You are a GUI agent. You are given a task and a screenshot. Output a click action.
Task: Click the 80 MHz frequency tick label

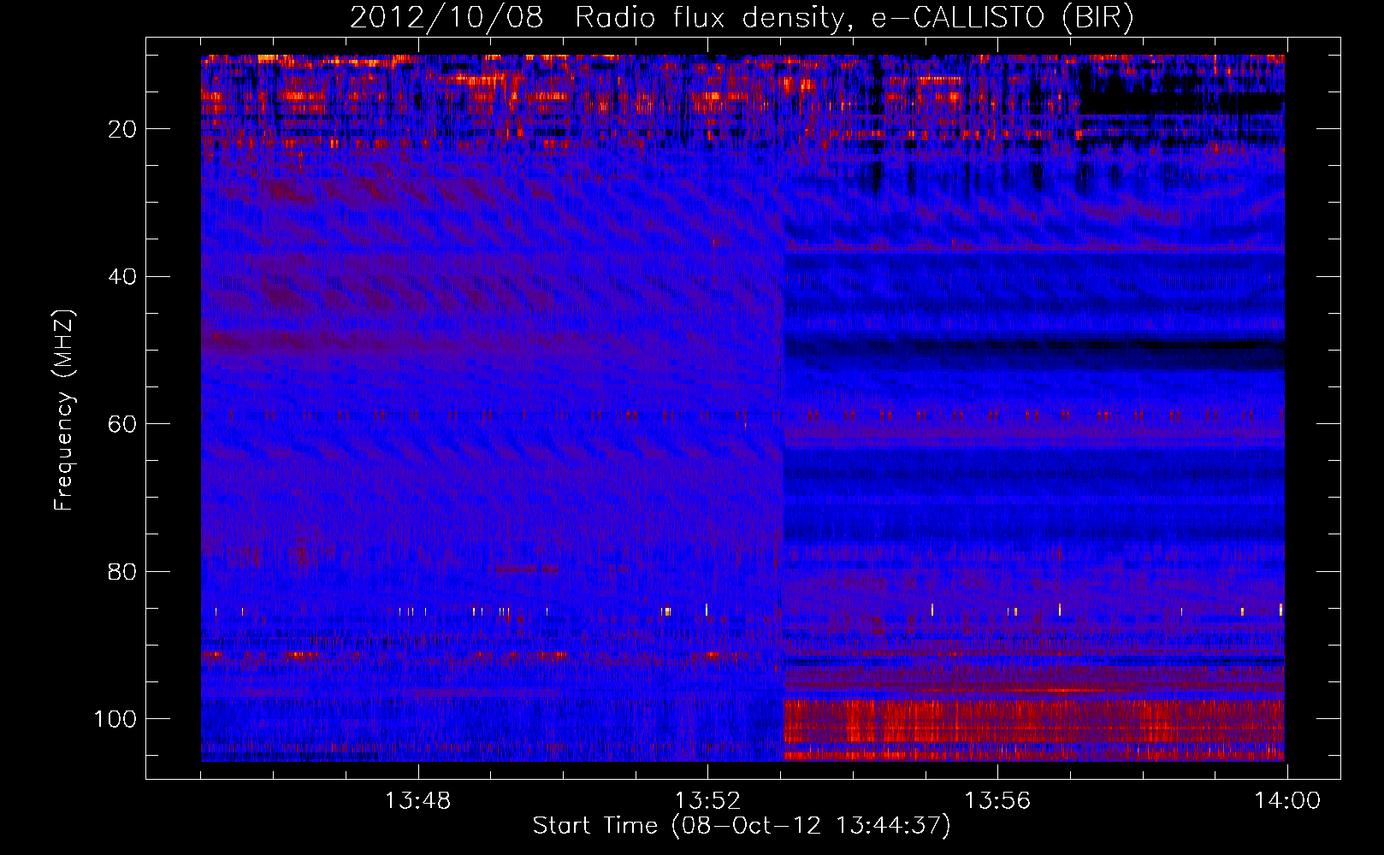pos(122,571)
